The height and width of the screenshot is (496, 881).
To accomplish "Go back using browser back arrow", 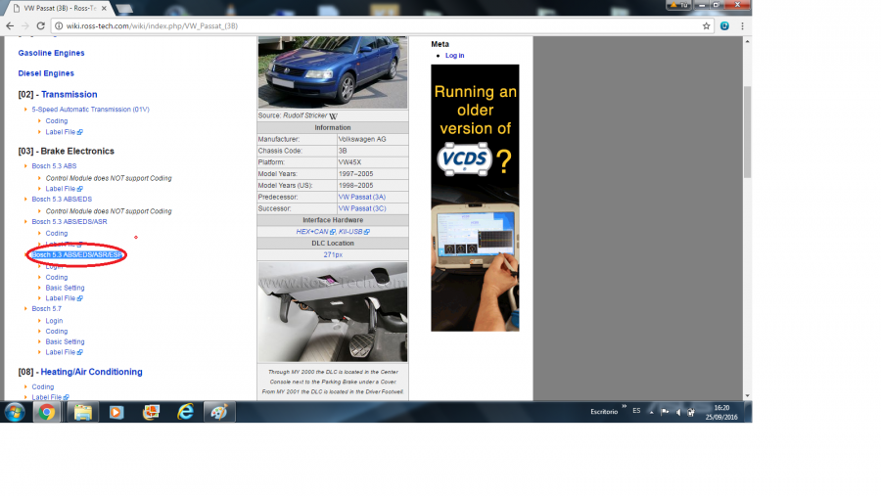I will pyautogui.click(x=10, y=25).
